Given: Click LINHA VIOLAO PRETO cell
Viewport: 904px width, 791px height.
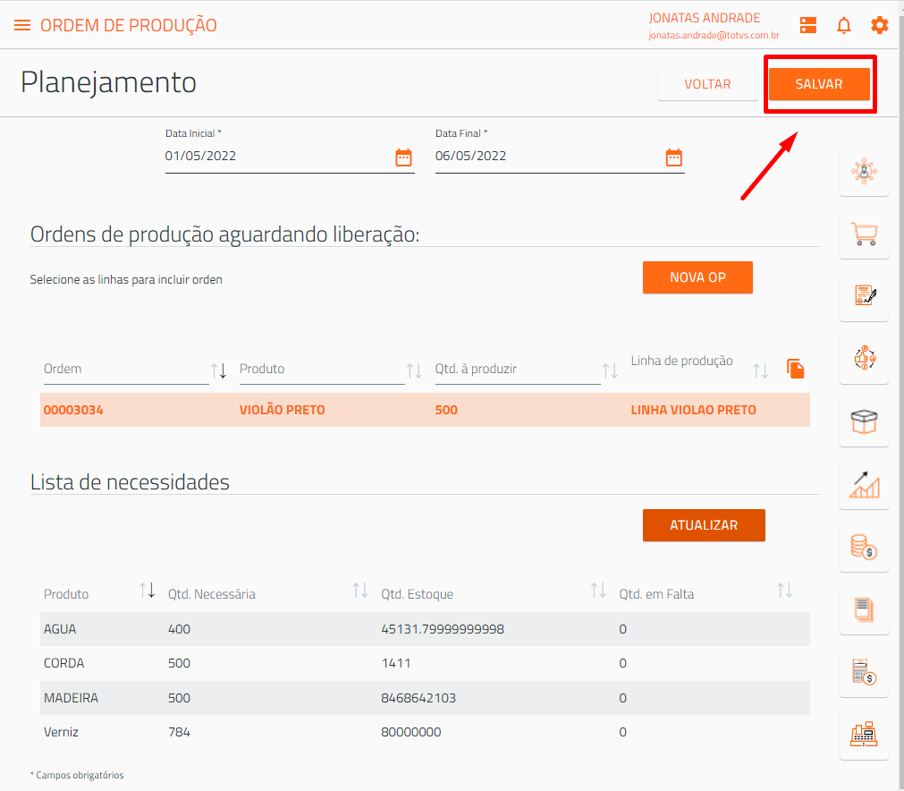Looking at the screenshot, I should pos(693,410).
